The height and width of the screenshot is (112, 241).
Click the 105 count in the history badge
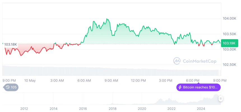(14, 87)
